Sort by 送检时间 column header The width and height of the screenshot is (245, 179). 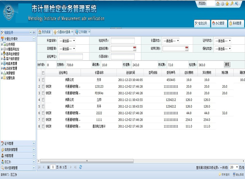coord(131,73)
